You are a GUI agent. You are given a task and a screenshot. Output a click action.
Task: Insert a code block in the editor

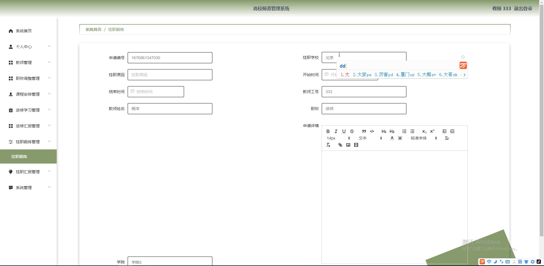372,131
